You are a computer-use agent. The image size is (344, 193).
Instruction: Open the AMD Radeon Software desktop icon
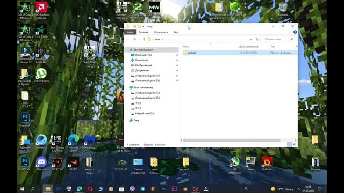pos(41,10)
